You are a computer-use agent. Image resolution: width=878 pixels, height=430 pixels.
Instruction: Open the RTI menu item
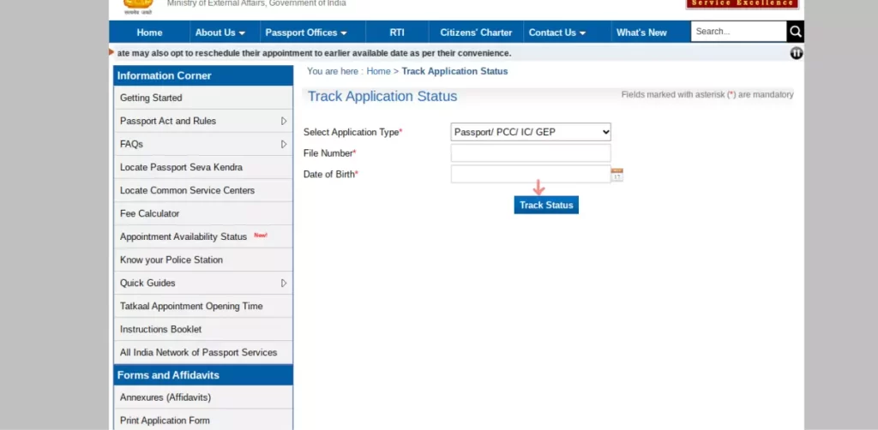click(x=397, y=33)
